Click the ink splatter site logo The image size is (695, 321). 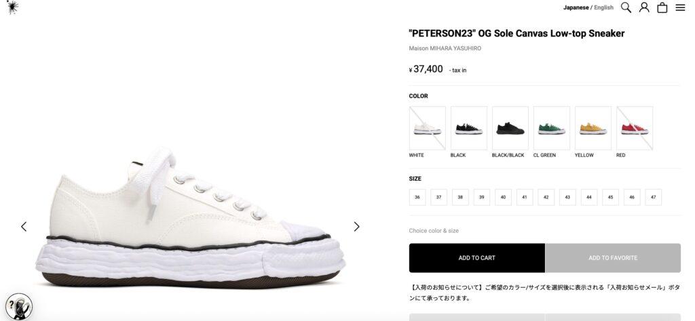[x=12, y=7]
